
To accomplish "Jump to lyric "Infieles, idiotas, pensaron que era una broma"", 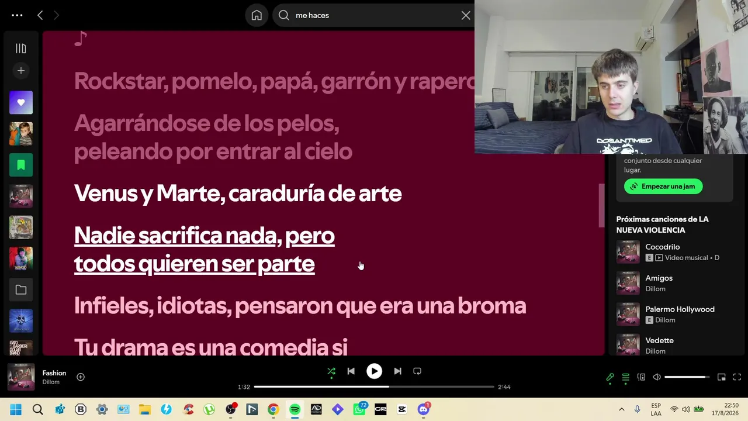I will coord(300,305).
